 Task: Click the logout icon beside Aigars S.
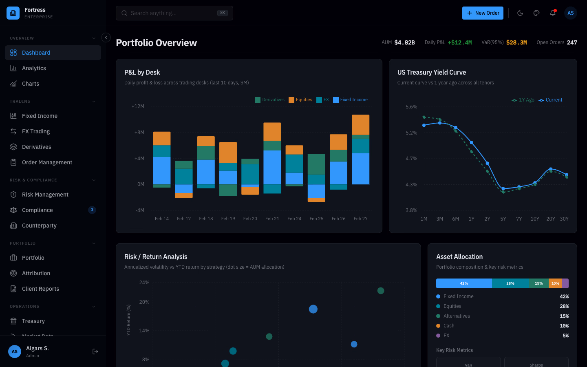point(95,352)
